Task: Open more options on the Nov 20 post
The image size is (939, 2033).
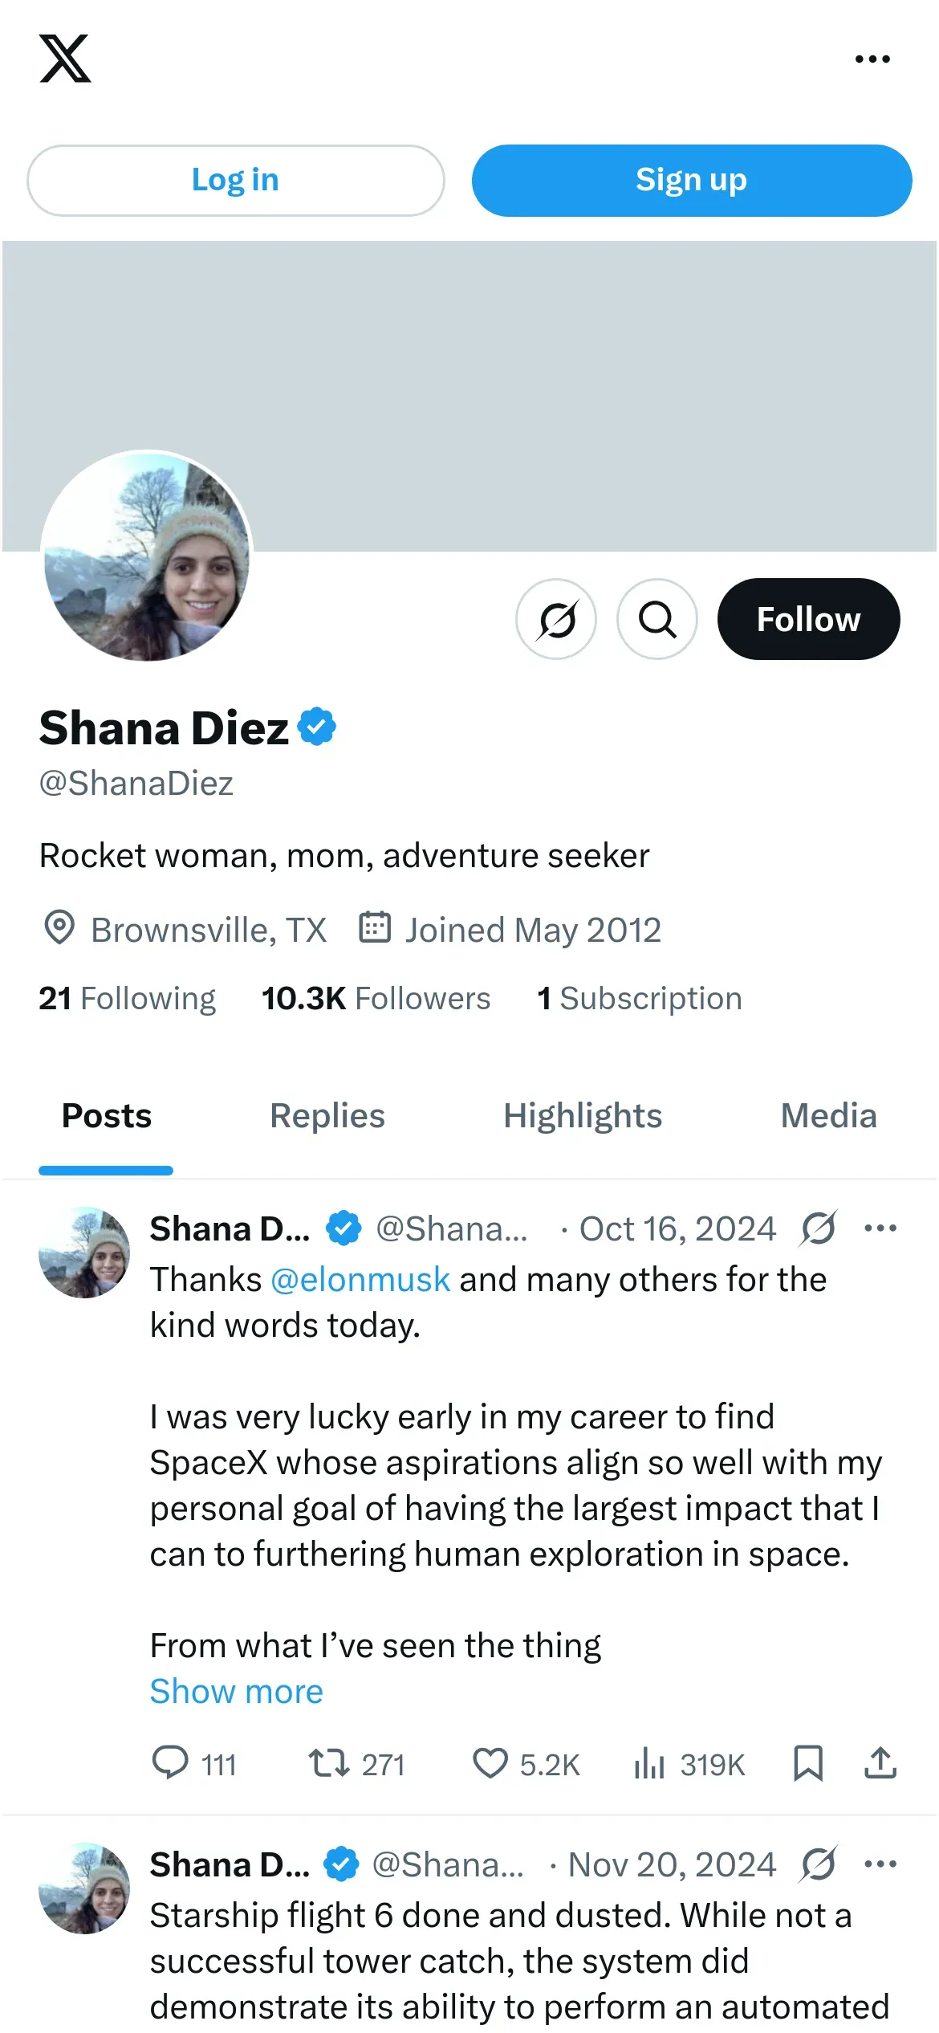Action: click(x=880, y=1864)
